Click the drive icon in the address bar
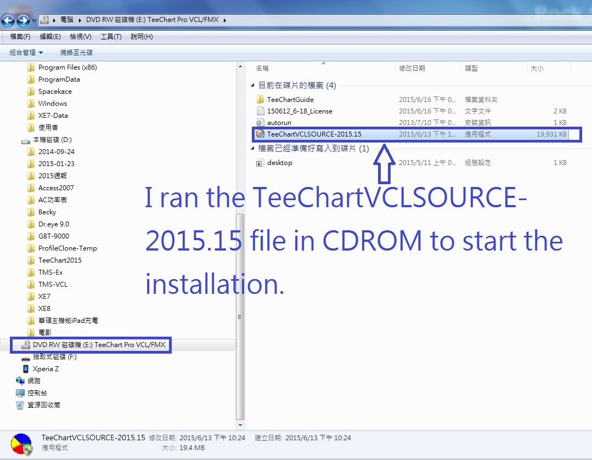592x460 pixels. click(44, 20)
